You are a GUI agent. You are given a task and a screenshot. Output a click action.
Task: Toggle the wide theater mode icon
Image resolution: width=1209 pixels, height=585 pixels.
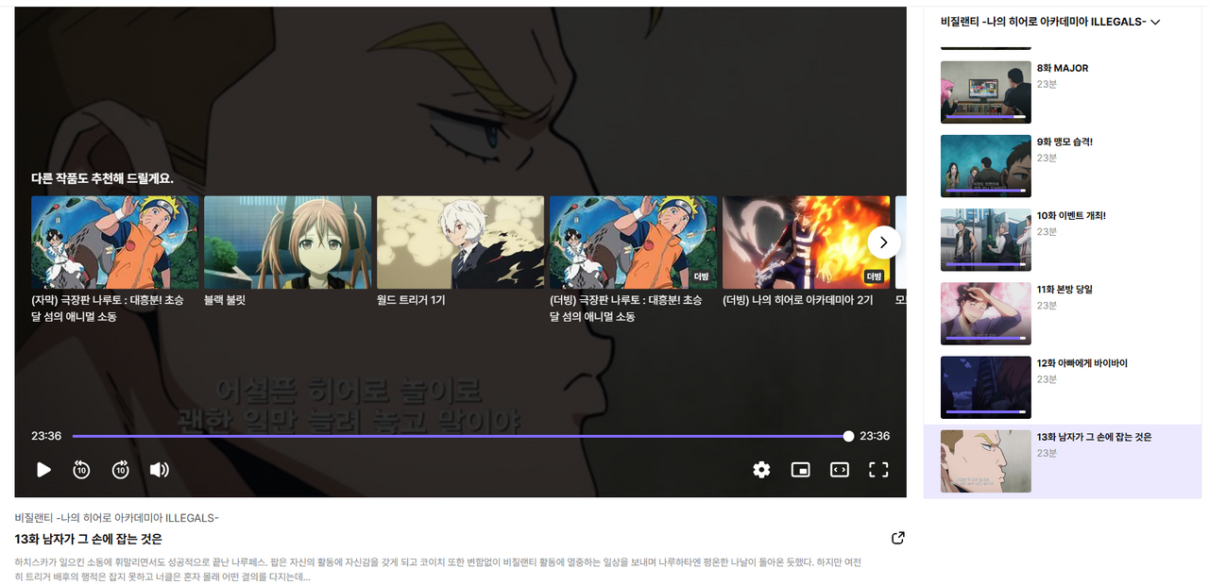840,470
